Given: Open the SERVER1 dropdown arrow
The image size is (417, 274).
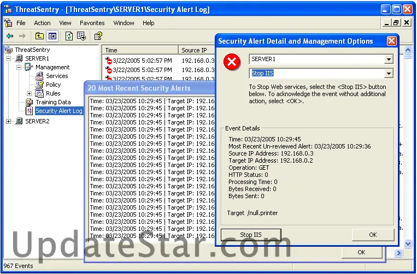Looking at the screenshot, I should (x=389, y=59).
